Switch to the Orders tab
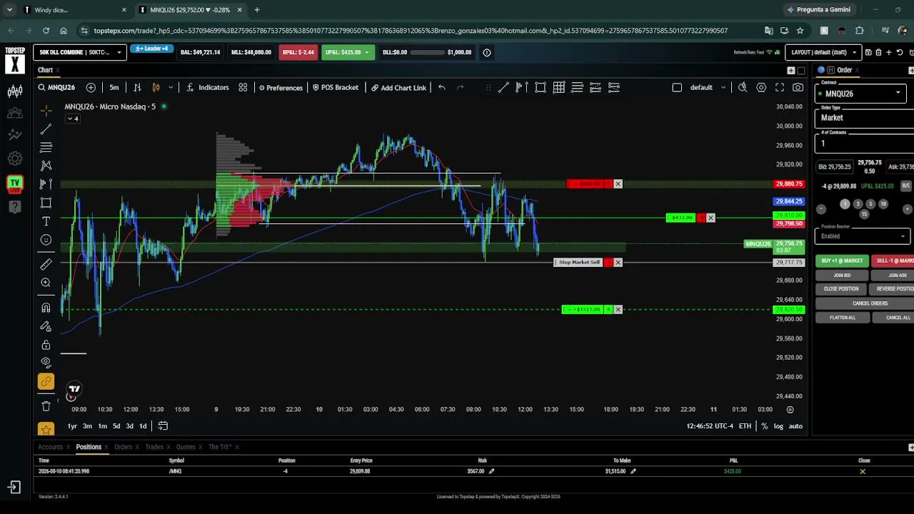The image size is (914, 514). click(x=124, y=447)
